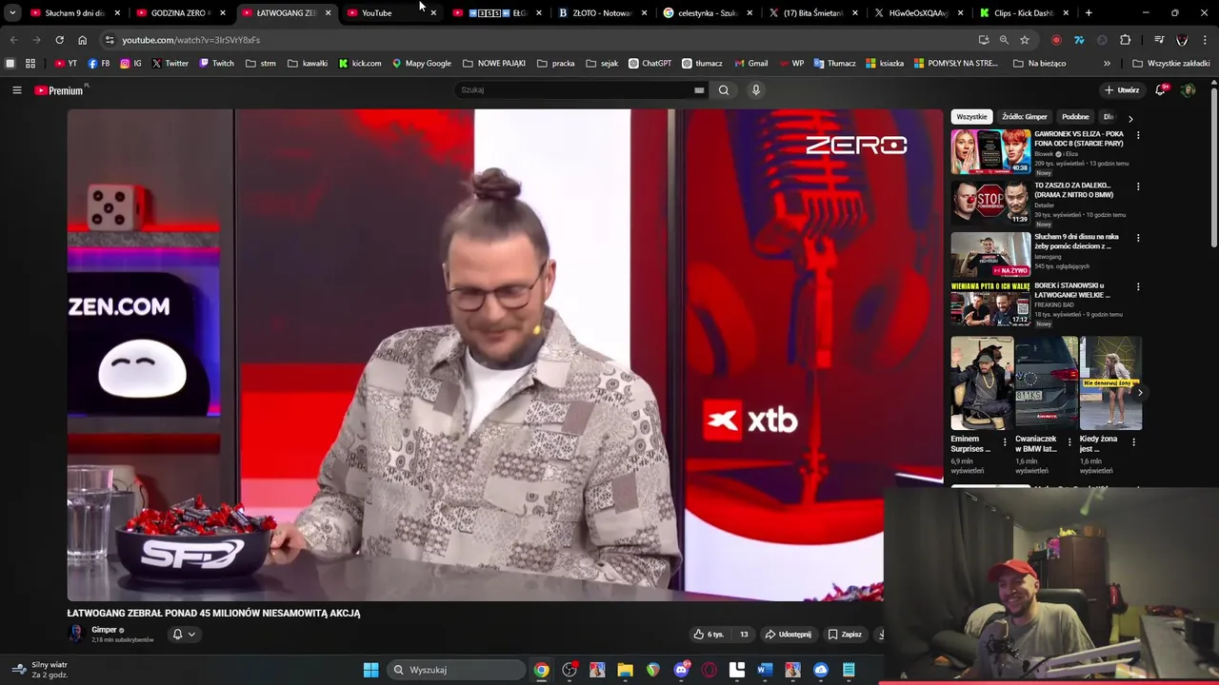Select the Wszystkie filter chip

point(971,117)
